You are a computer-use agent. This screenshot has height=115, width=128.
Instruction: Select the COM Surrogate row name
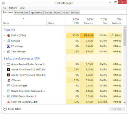pos(19,86)
